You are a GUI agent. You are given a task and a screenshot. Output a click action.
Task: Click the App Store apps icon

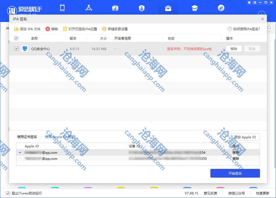tap(89, 8)
